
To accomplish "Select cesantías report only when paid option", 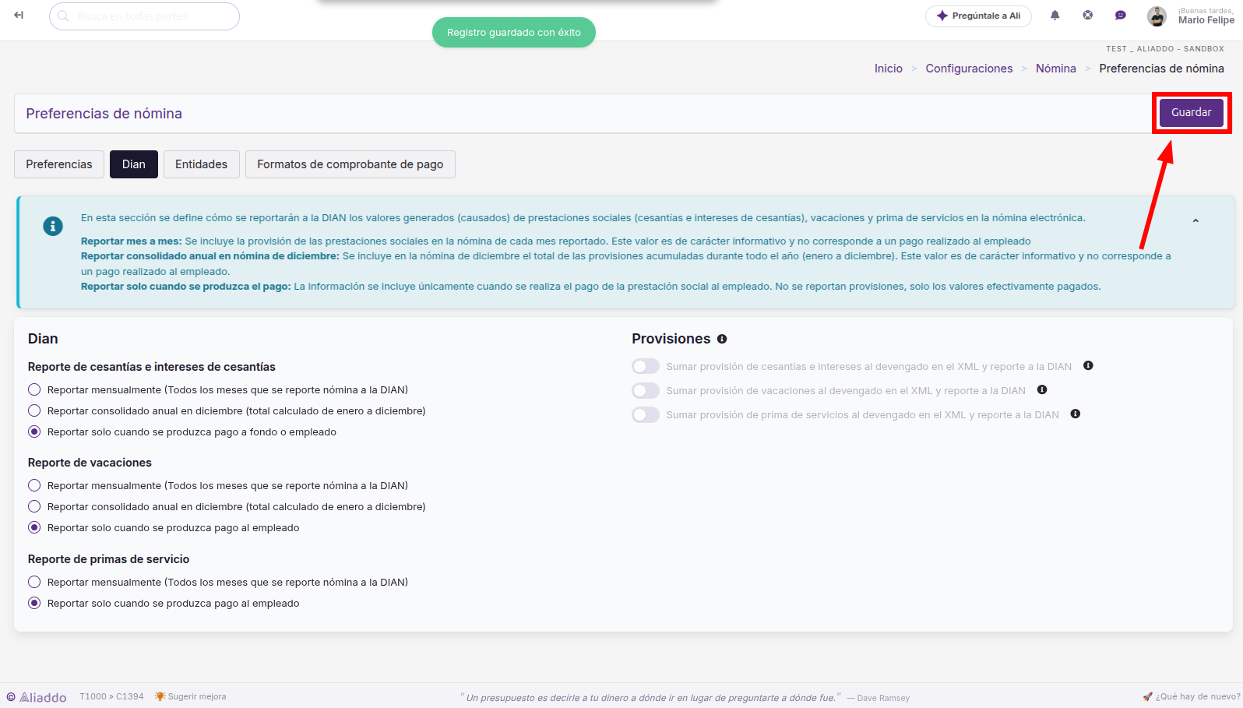I will (x=34, y=431).
